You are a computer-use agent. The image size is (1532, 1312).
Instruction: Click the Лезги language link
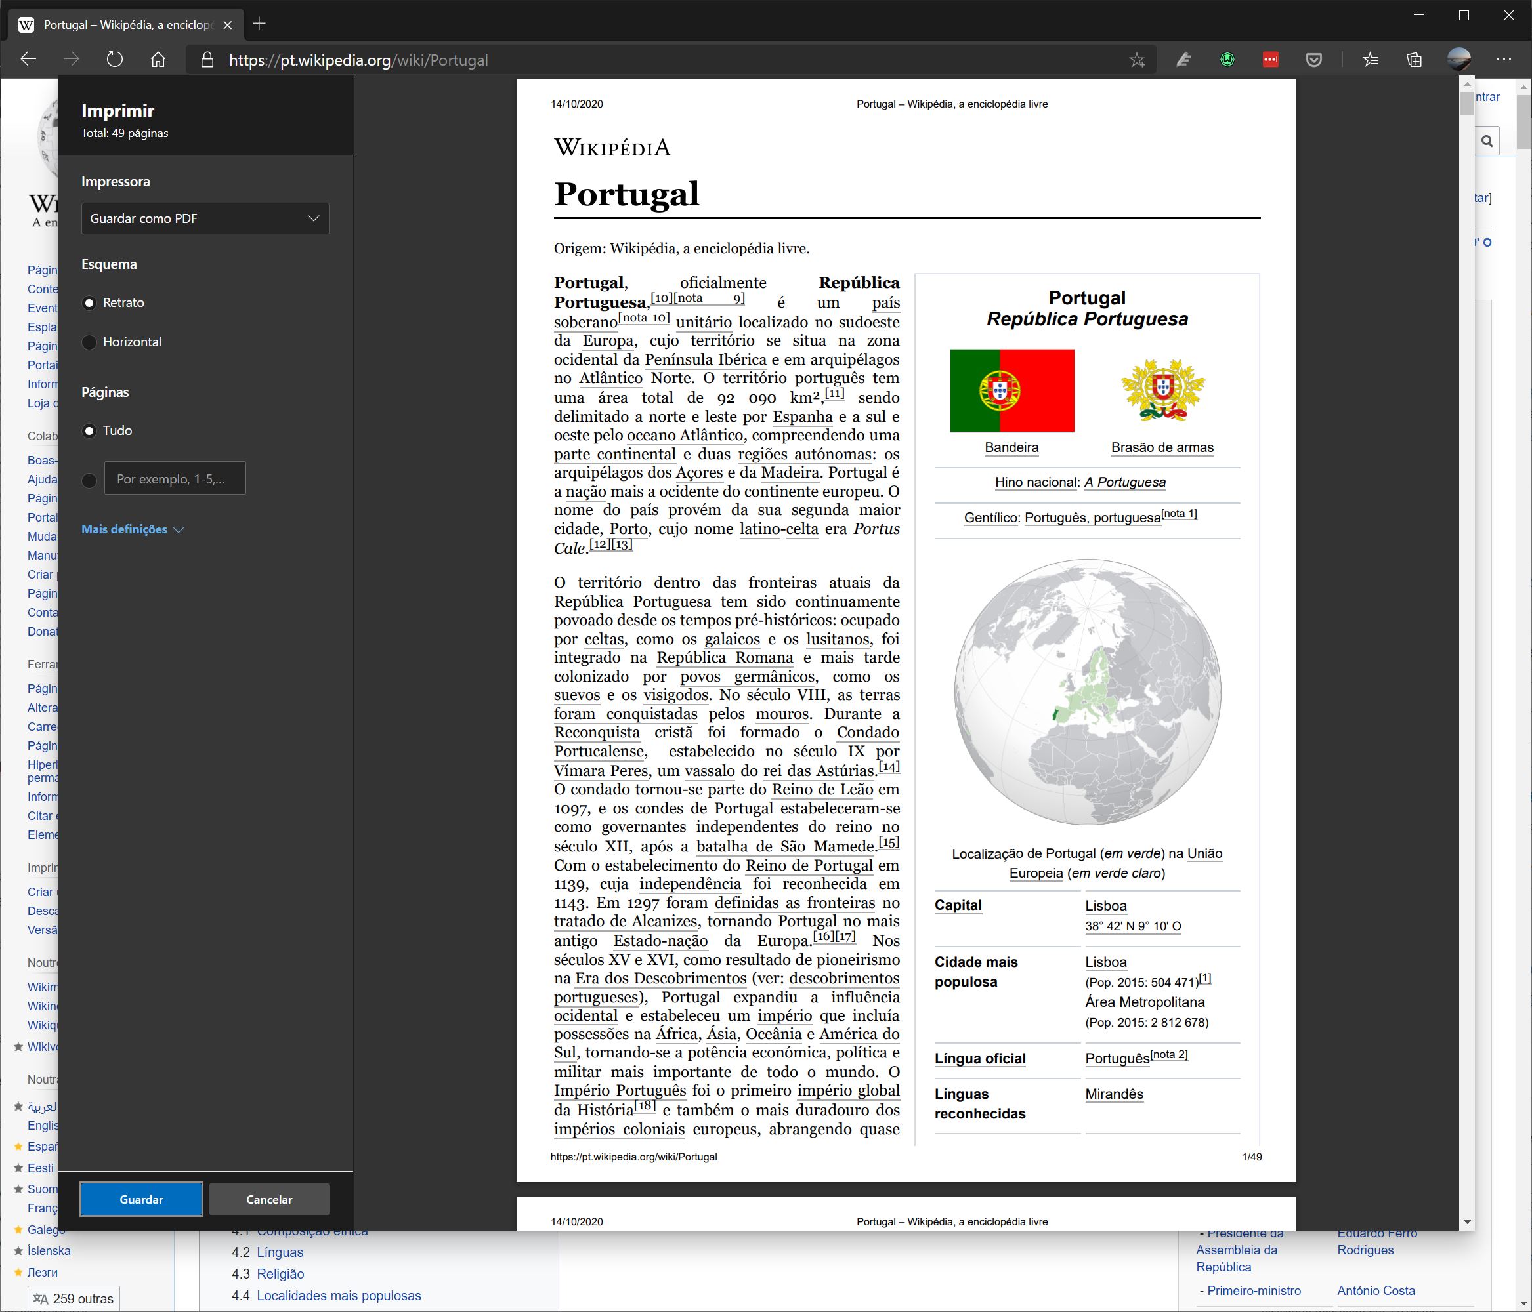tap(42, 1272)
